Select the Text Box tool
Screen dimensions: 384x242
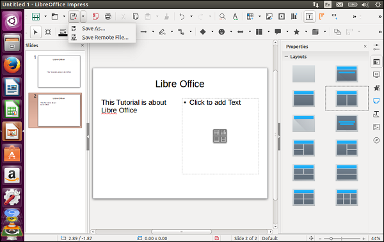pos(309,17)
